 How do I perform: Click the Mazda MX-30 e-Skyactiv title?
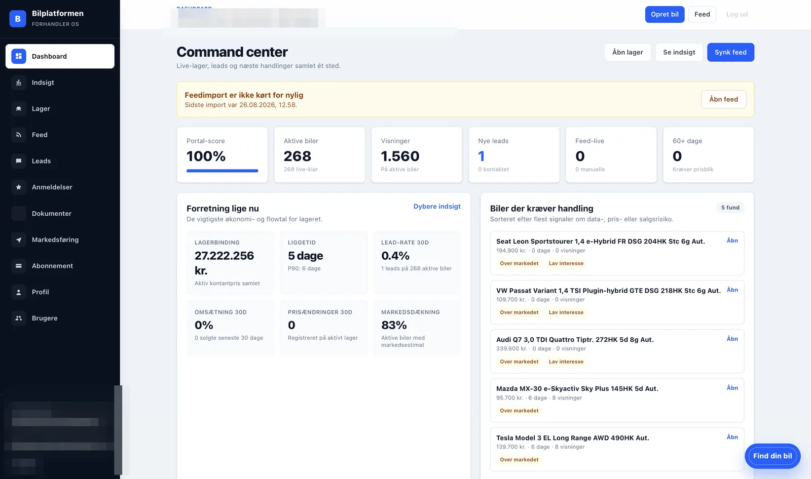pos(577,389)
